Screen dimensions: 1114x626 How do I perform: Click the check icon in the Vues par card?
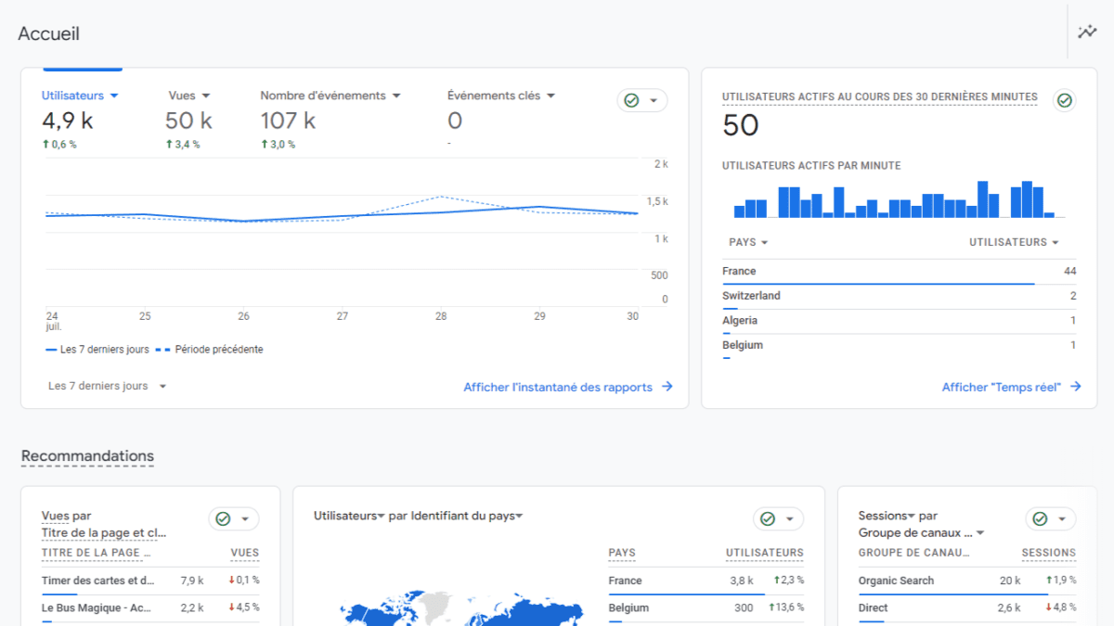(x=223, y=519)
